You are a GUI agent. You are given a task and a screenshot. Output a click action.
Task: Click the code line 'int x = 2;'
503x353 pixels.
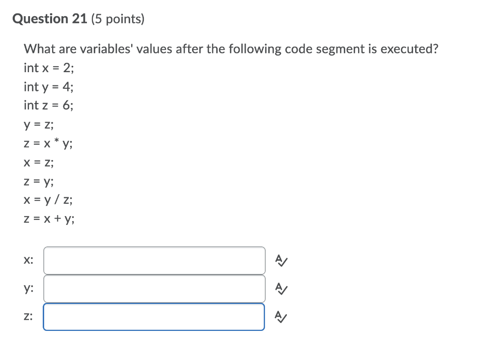49,68
